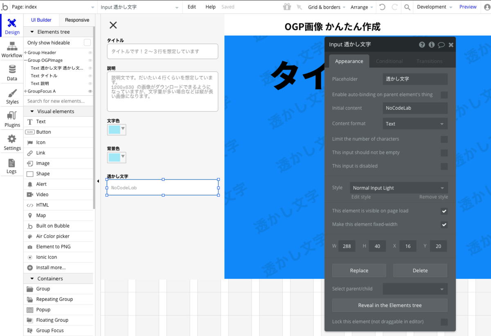Viewport: 491px width, 336px height.
Task: Click the Redo arrow icon
Action: [395, 7]
